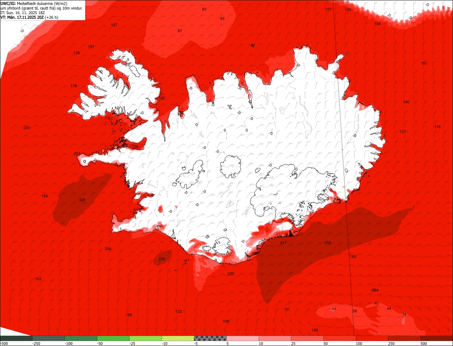The height and width of the screenshot is (346, 453).
Task: Click legend color segment between -25 and -10
Action: (145, 338)
